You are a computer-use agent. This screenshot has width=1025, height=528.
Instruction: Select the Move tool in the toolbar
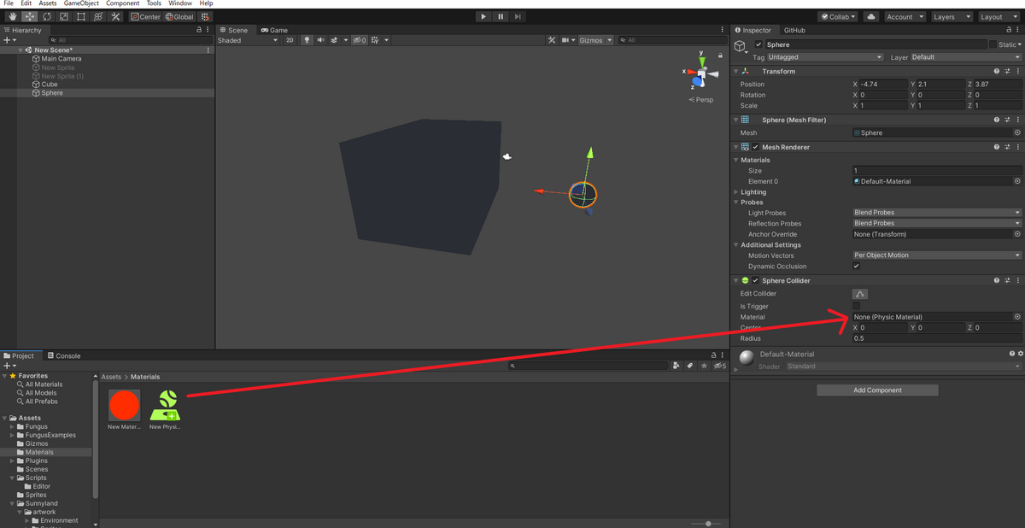tap(28, 16)
